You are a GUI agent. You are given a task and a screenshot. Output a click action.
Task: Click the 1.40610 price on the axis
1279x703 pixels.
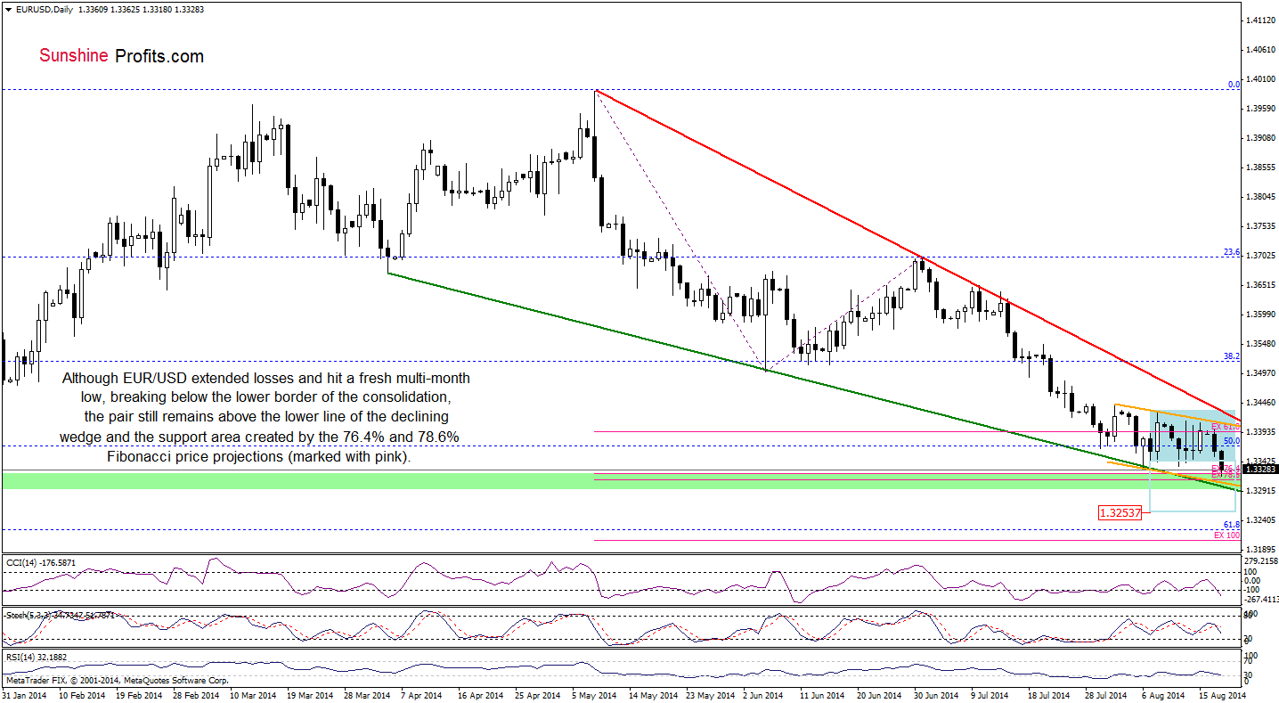[x=1261, y=50]
